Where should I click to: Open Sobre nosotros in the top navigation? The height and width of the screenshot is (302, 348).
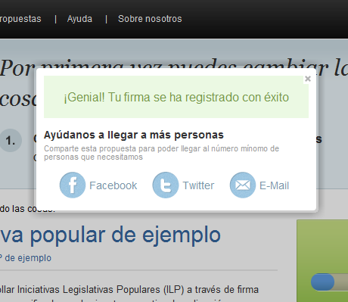coord(150,19)
